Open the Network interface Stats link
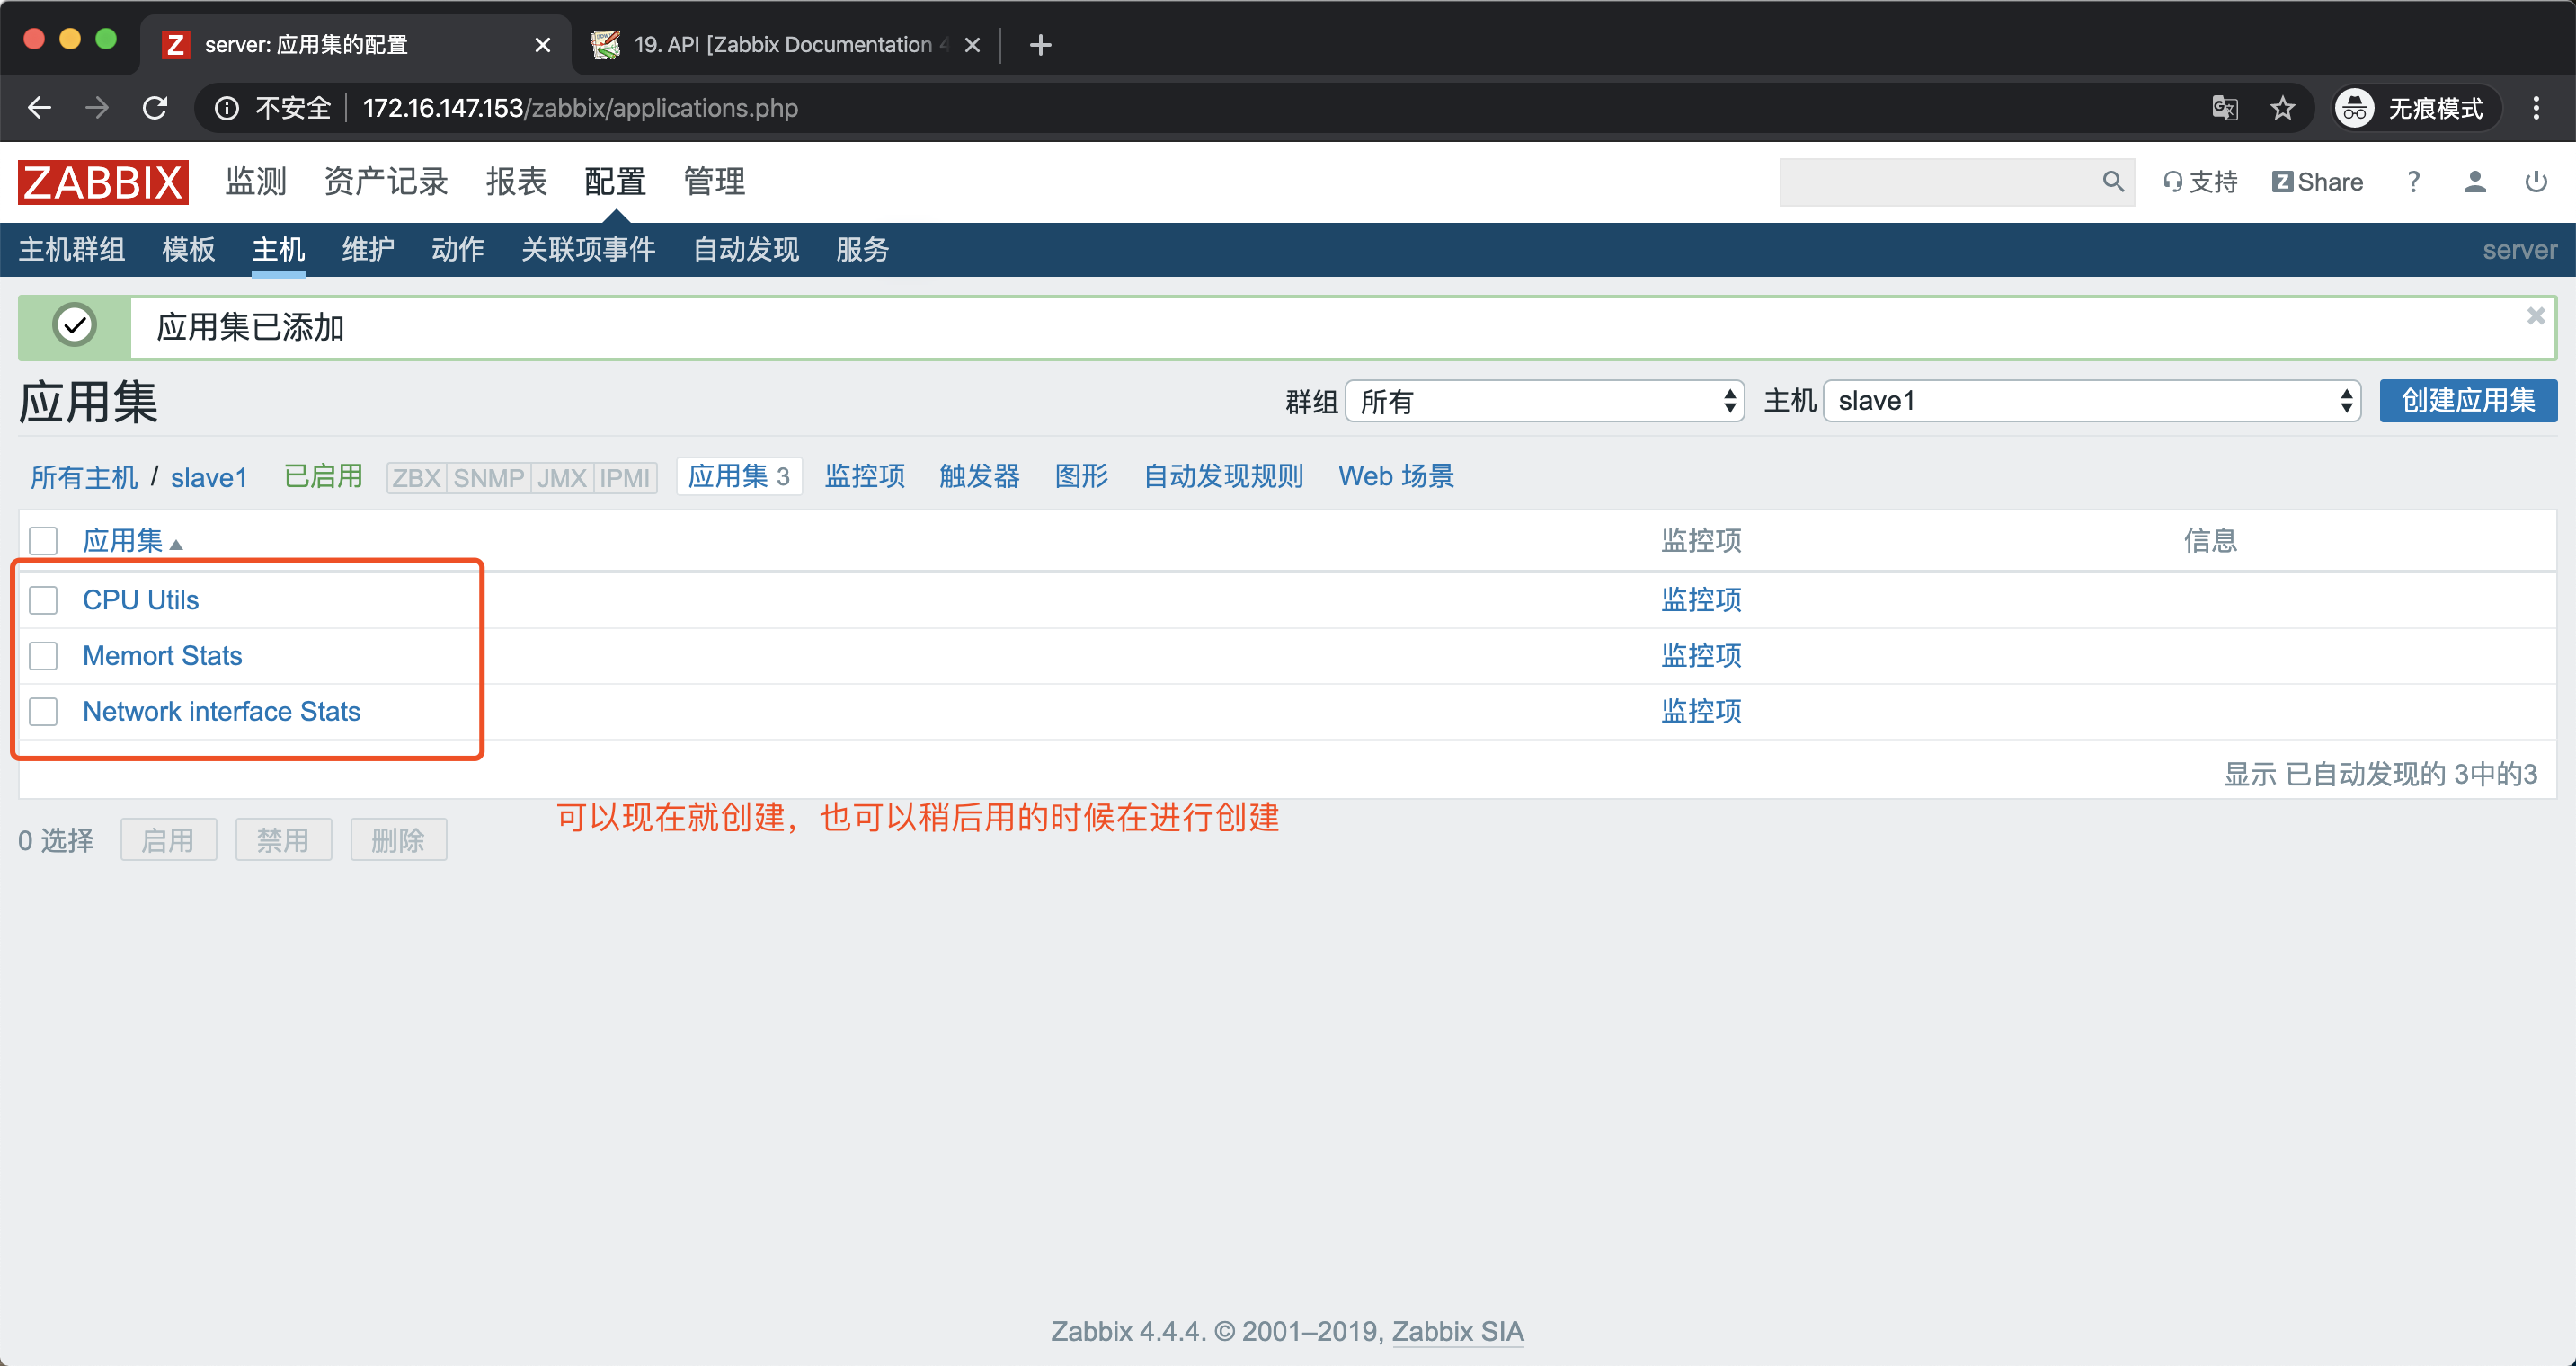2576x1366 pixels. point(221,711)
